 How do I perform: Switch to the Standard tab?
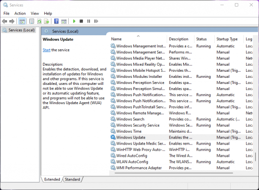pyautogui.click(x=73, y=179)
